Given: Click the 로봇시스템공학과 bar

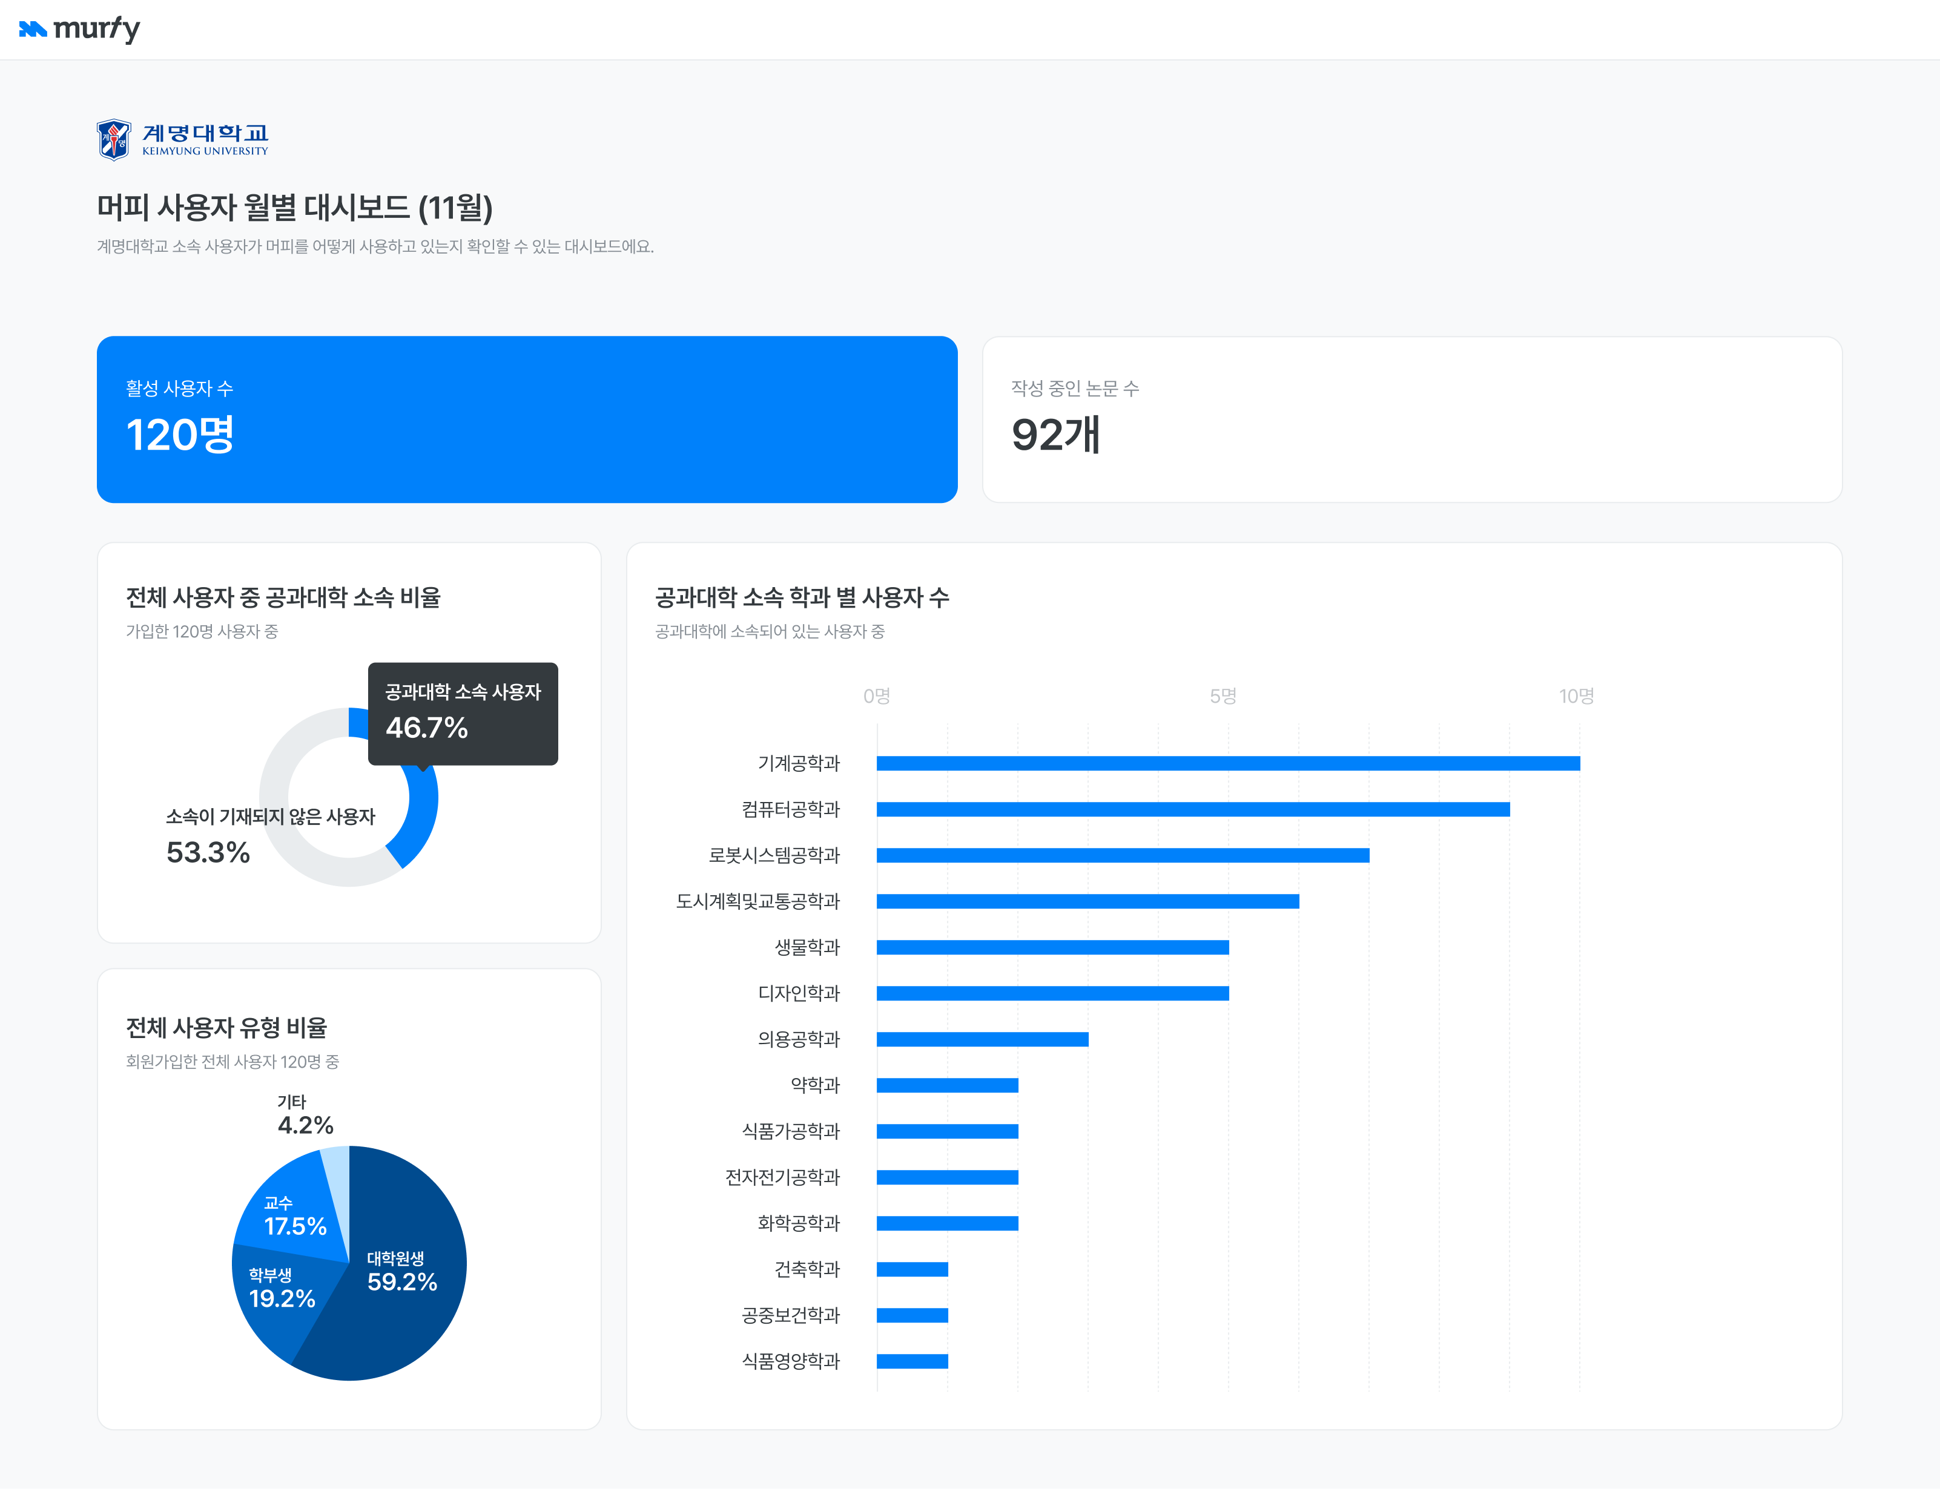Looking at the screenshot, I should point(1123,855).
